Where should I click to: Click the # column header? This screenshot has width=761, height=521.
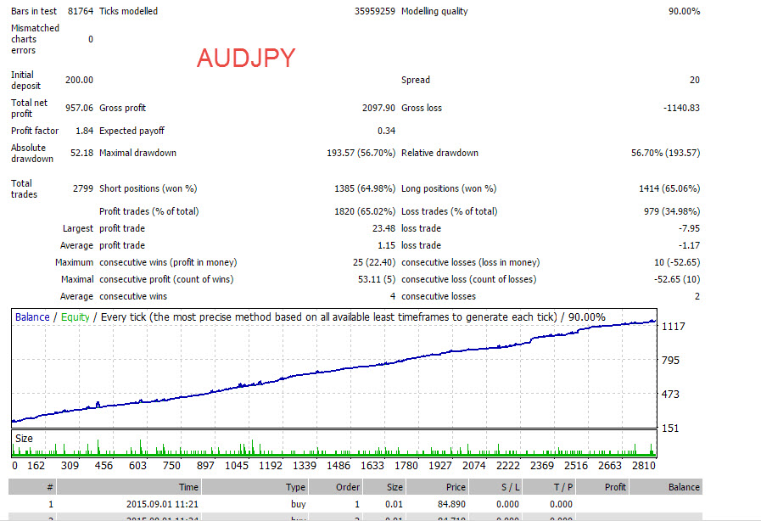pos(31,487)
